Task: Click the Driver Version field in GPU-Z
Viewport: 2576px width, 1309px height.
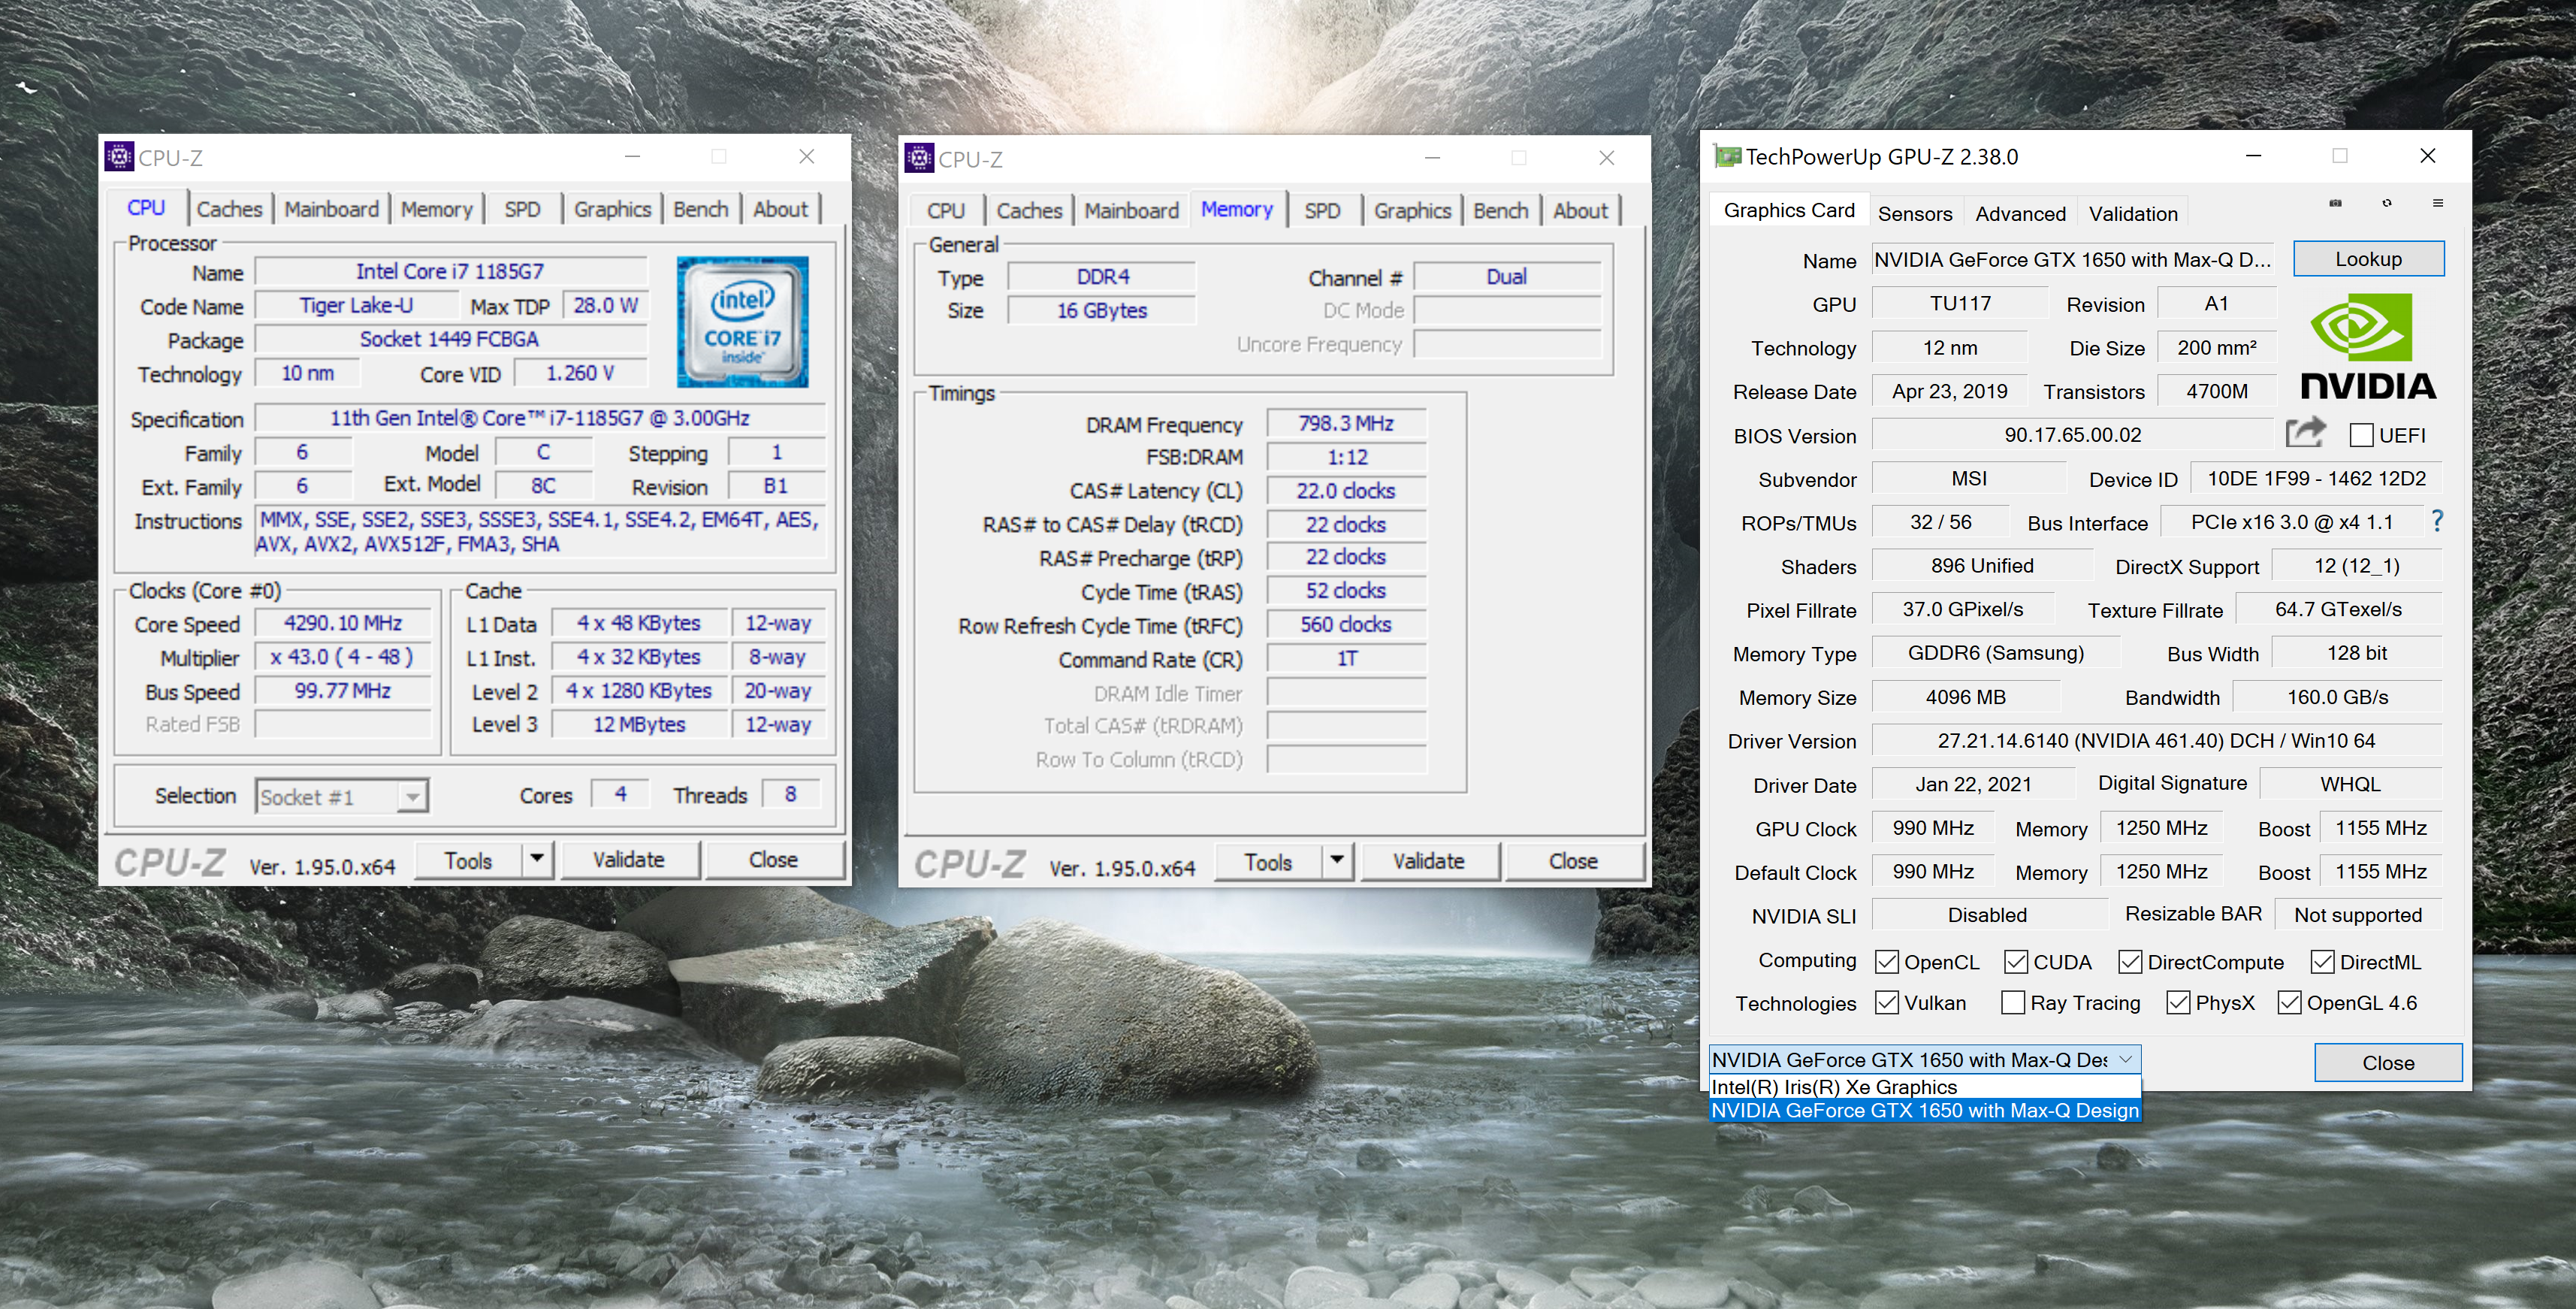Action: pyautogui.click(x=2156, y=741)
